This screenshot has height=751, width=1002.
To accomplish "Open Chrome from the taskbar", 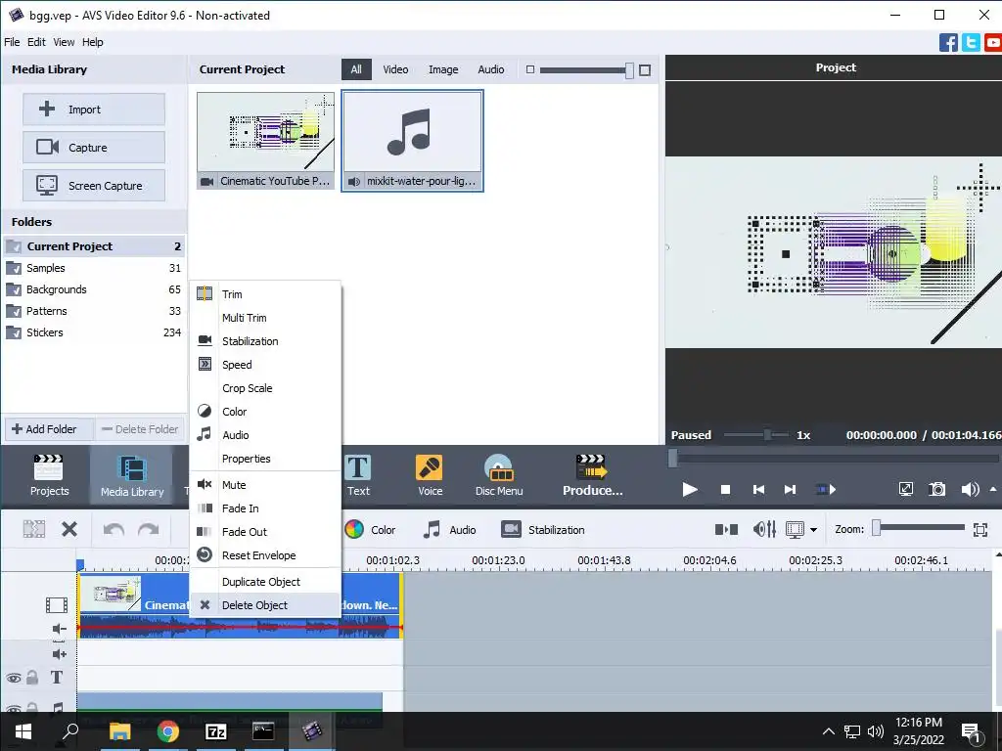I will pos(168,731).
